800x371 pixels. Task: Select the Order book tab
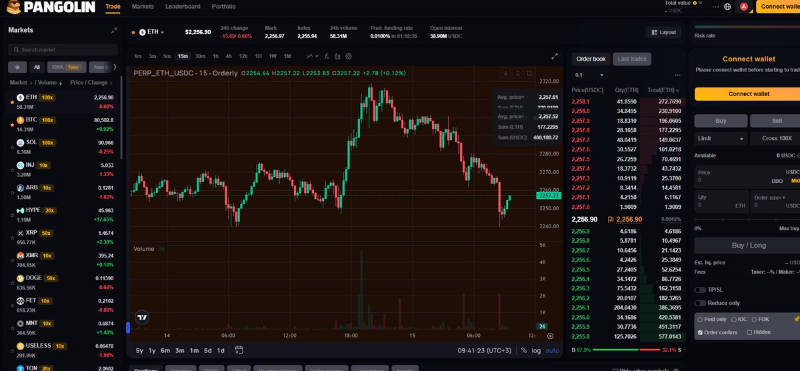(591, 59)
